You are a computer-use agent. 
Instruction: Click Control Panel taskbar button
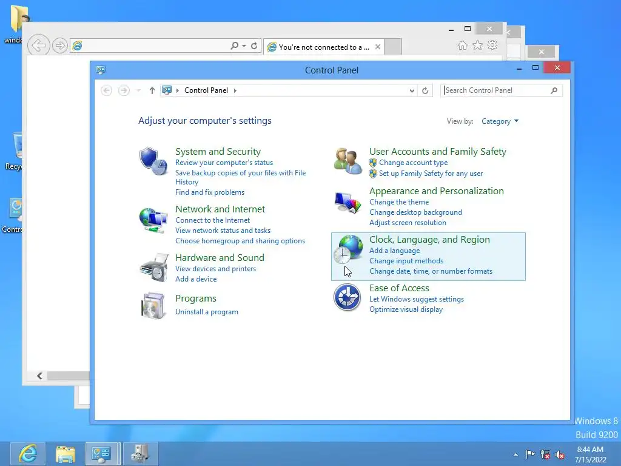coord(101,454)
